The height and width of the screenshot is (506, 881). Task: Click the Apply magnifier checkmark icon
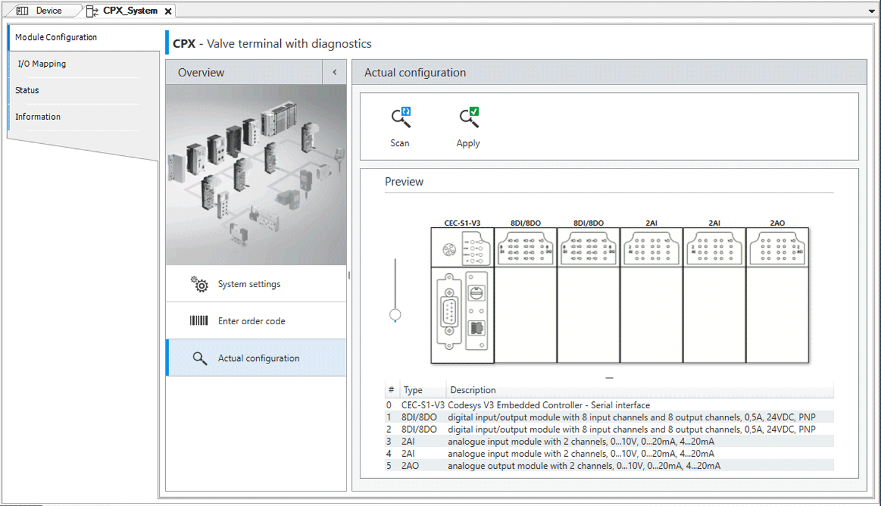tap(469, 118)
